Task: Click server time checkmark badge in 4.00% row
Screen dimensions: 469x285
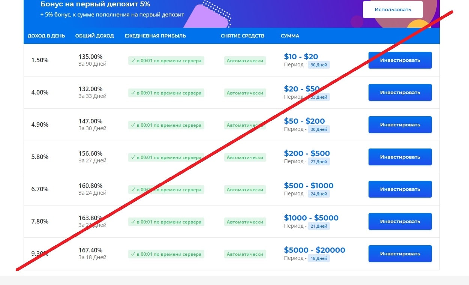Action: coord(166,93)
